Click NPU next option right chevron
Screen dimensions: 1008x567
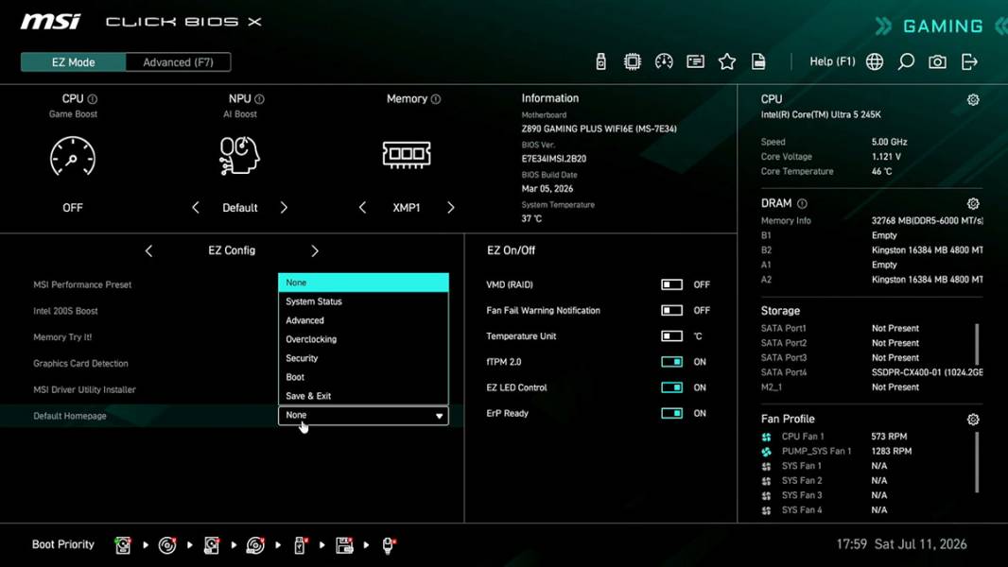pyautogui.click(x=284, y=207)
